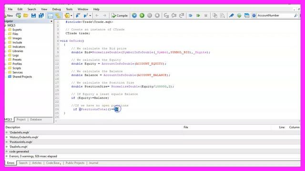Open the File menu

[10, 9]
